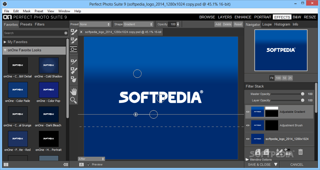Switch the presets panel to two-column view icon
The height and width of the screenshot is (170, 320).
tap(6, 165)
